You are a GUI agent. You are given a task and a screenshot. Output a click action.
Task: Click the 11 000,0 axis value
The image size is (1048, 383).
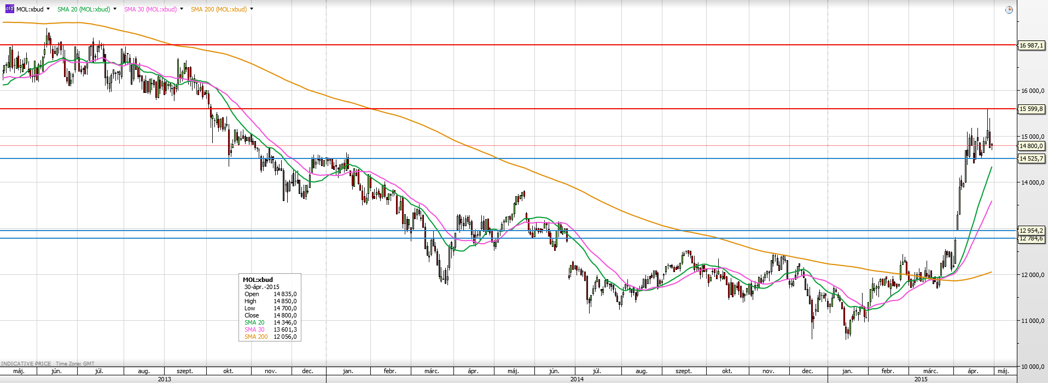(x=1032, y=321)
